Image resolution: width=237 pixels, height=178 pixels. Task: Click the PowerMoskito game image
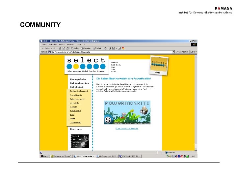tap(127, 112)
